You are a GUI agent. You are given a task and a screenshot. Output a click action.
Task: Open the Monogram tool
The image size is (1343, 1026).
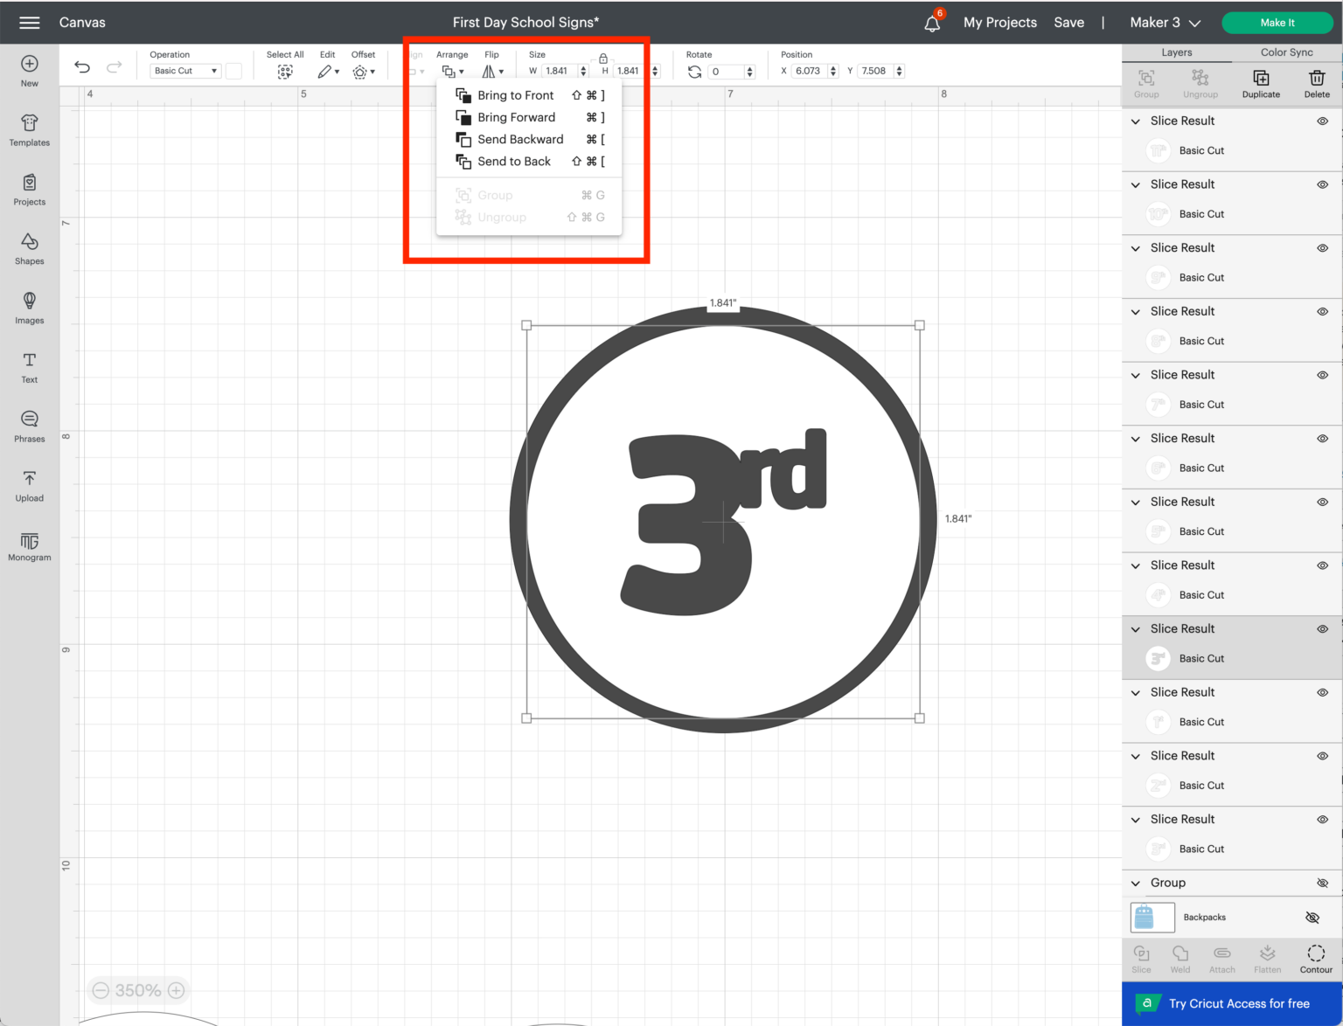(29, 546)
